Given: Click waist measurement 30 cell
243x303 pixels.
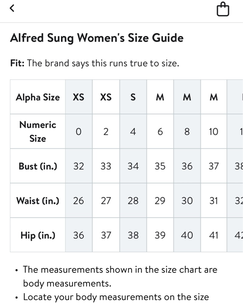Looking at the screenshot, I should click(x=187, y=200).
